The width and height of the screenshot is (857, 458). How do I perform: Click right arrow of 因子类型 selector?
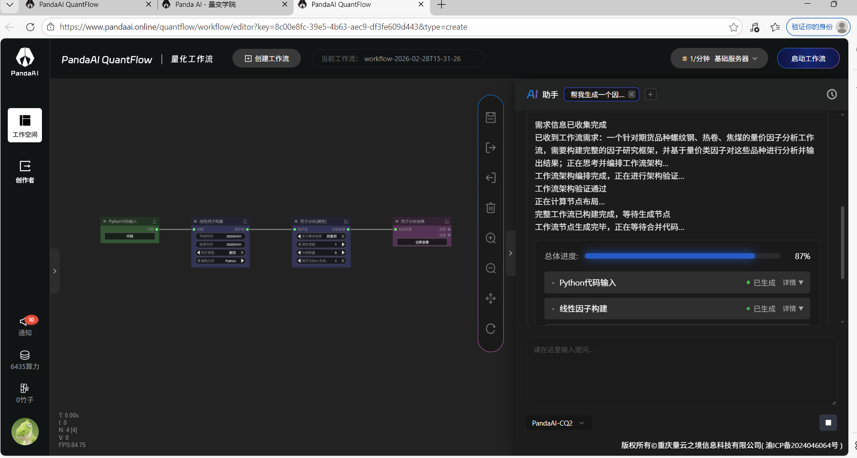coord(243,252)
